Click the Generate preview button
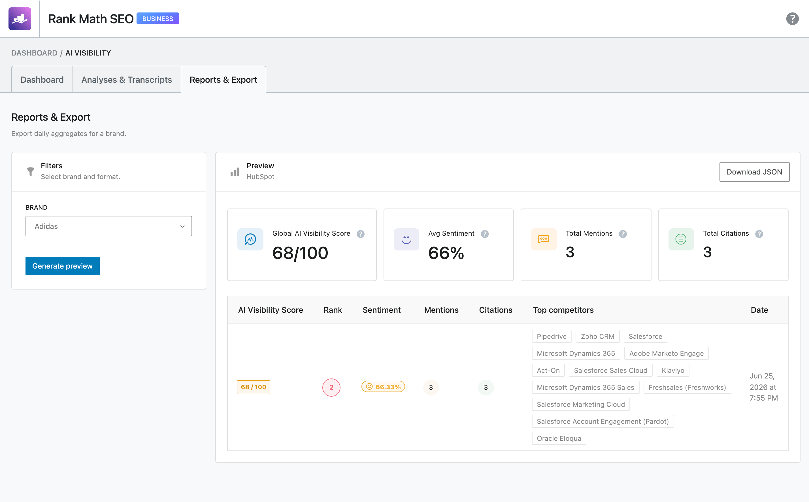 coord(62,266)
